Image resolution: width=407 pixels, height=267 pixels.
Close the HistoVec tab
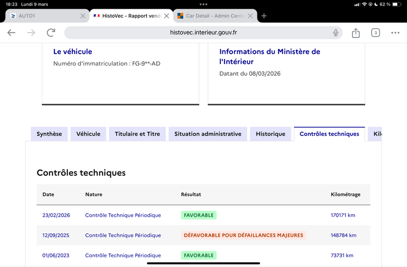pyautogui.click(x=167, y=16)
